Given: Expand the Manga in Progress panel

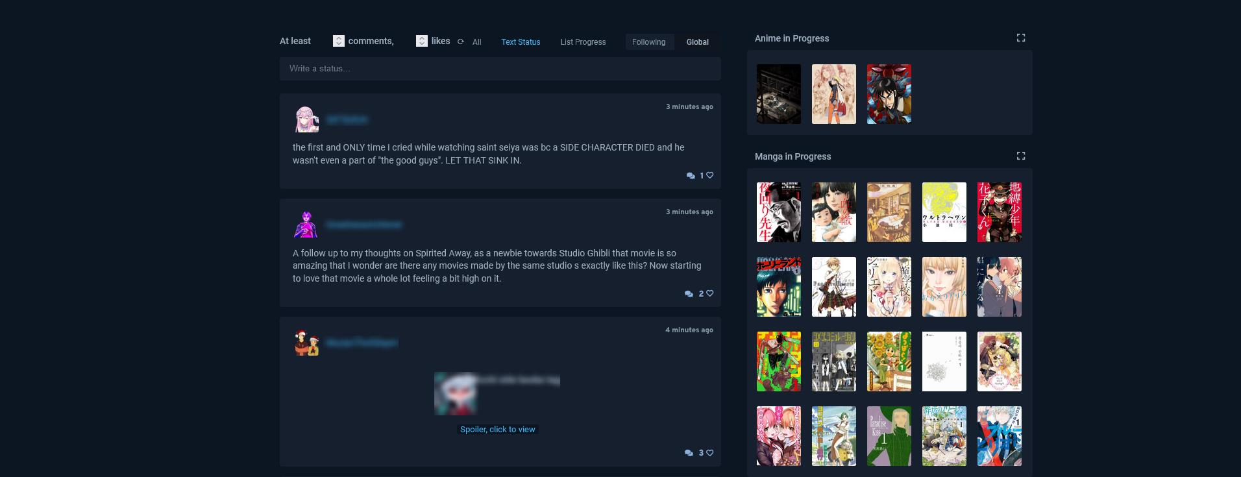Looking at the screenshot, I should [x=1021, y=156].
